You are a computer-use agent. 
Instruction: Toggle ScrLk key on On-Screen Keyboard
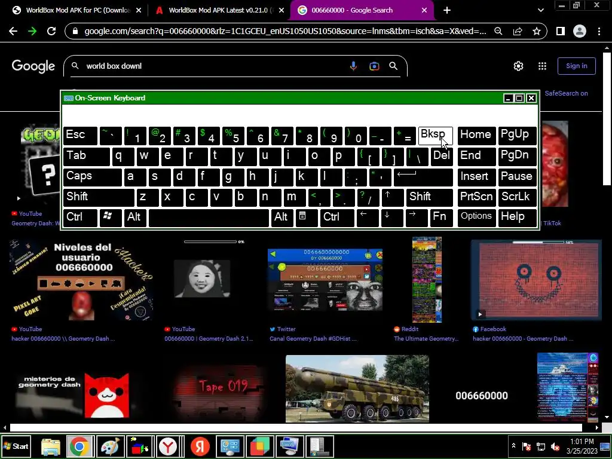(x=517, y=197)
